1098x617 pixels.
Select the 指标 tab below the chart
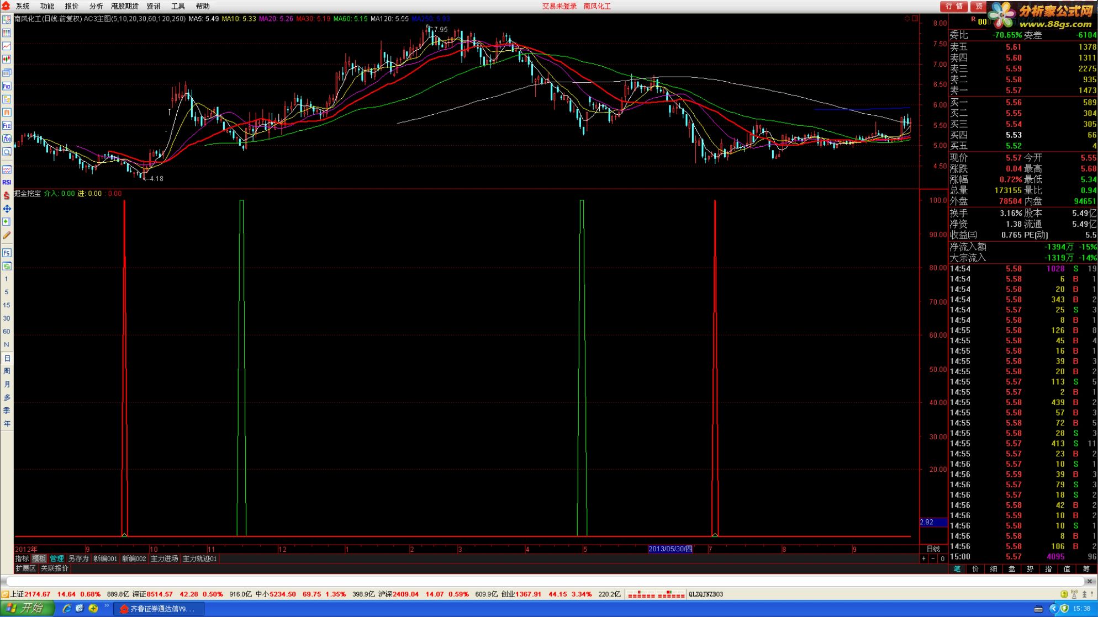click(22, 559)
